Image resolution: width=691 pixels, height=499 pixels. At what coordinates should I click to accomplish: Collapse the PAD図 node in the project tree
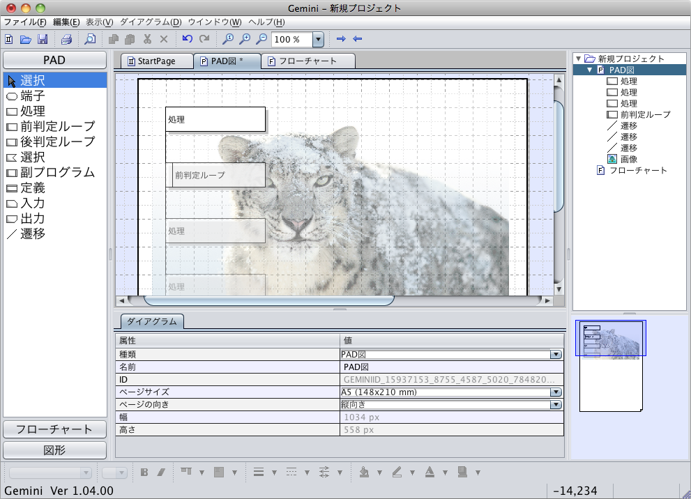(x=590, y=70)
